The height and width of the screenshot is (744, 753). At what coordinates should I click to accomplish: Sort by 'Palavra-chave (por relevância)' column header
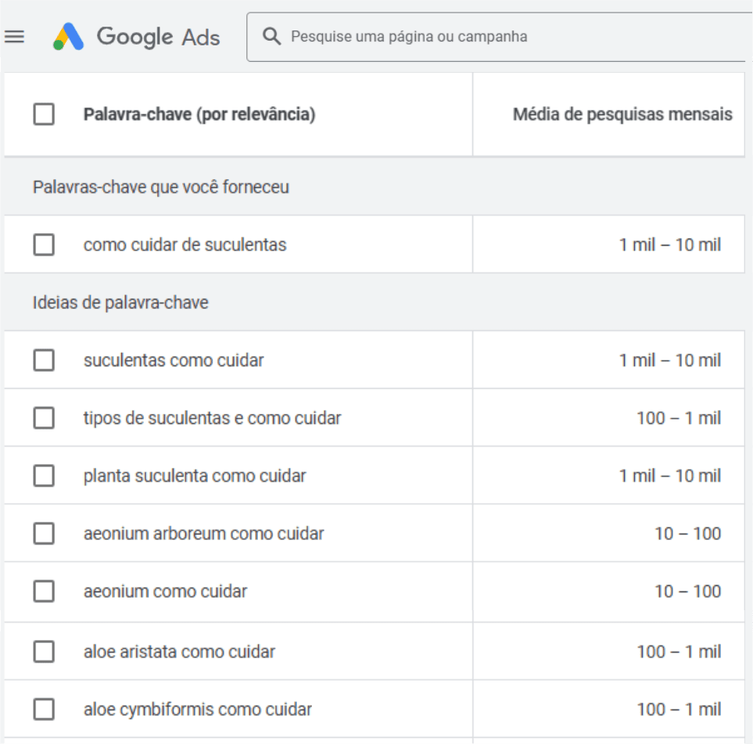pyautogui.click(x=199, y=115)
